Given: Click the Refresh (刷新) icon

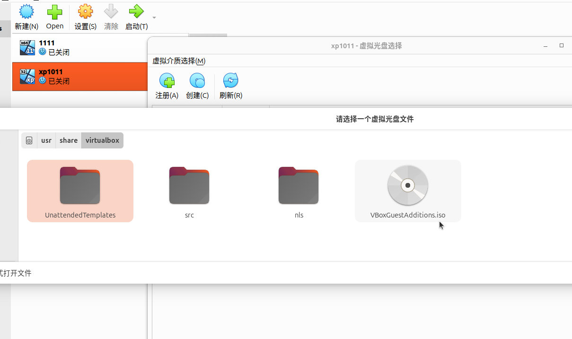Looking at the screenshot, I should click(x=231, y=80).
